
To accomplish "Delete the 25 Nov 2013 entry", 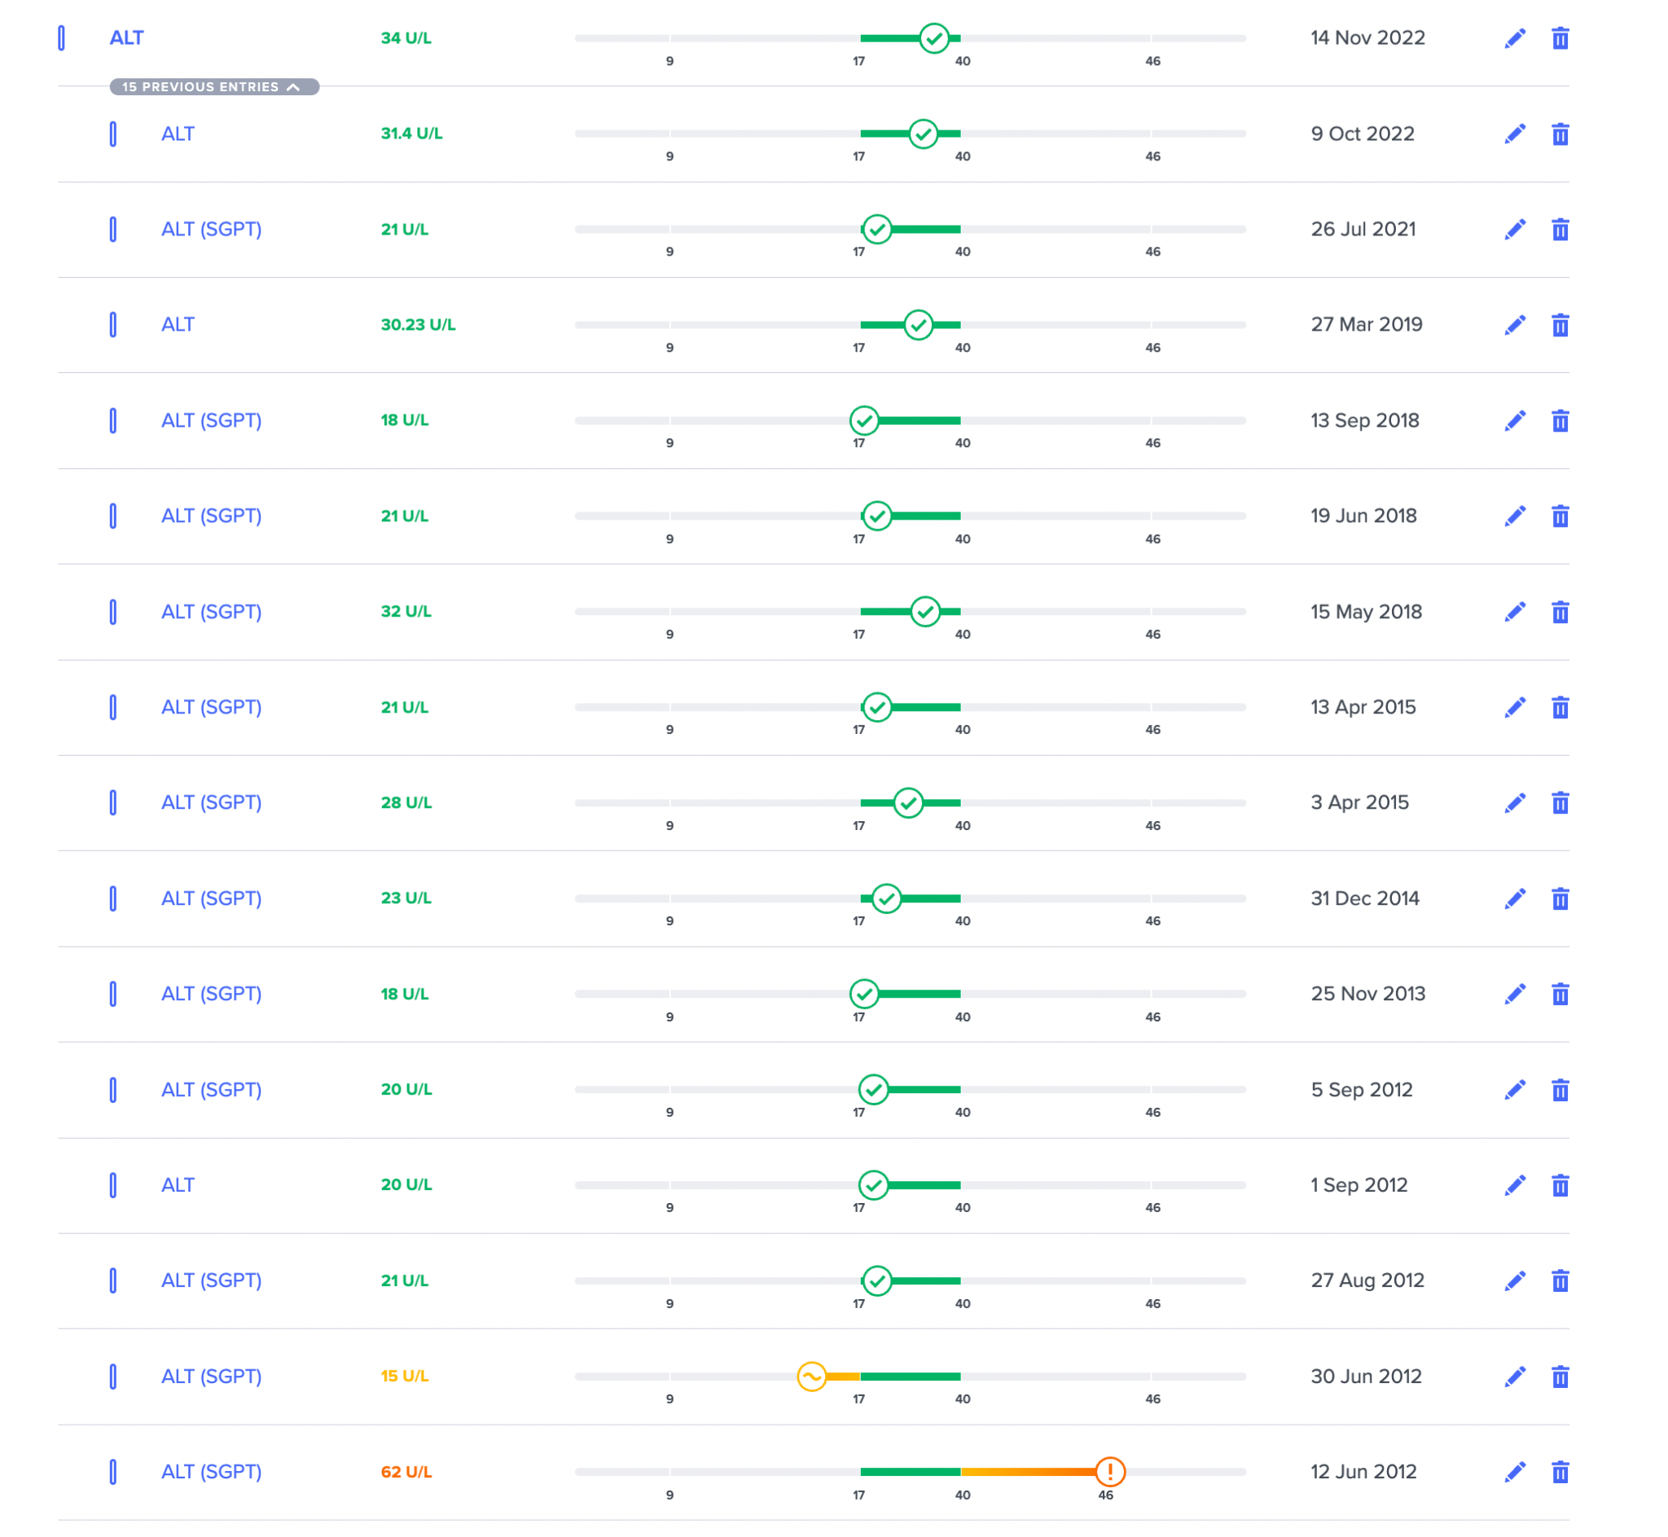I will 1560,995.
